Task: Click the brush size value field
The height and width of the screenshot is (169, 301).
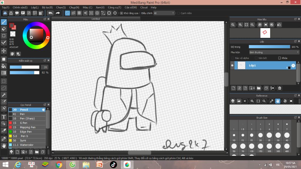Action: point(45,67)
